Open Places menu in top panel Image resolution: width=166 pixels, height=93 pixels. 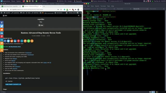pyautogui.click(x=13, y=1)
